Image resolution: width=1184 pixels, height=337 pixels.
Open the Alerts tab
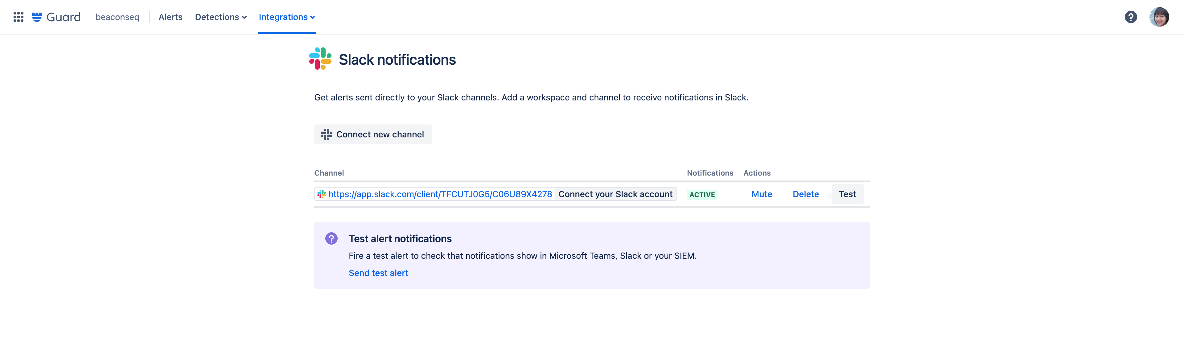click(x=170, y=17)
